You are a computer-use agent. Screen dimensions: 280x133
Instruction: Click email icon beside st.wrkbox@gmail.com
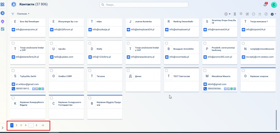(x=13, y=84)
